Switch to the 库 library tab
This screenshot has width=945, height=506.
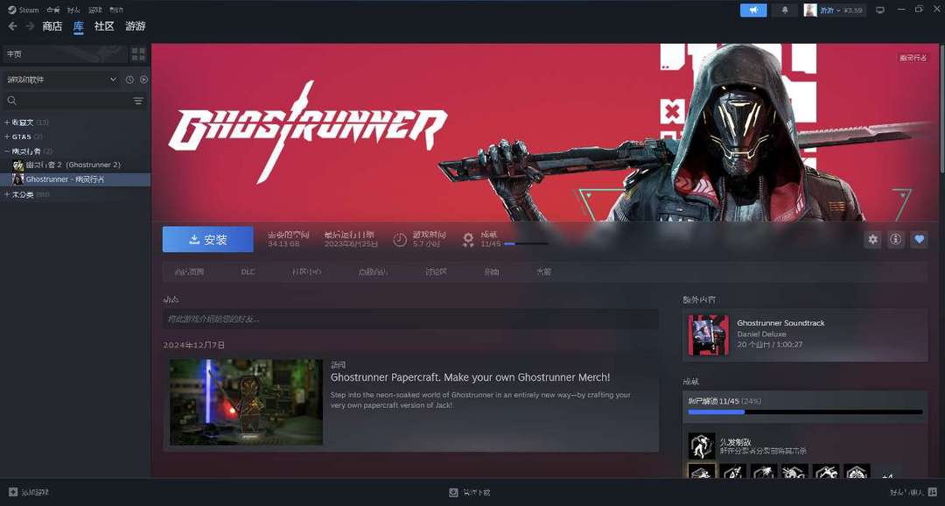pyautogui.click(x=79, y=26)
